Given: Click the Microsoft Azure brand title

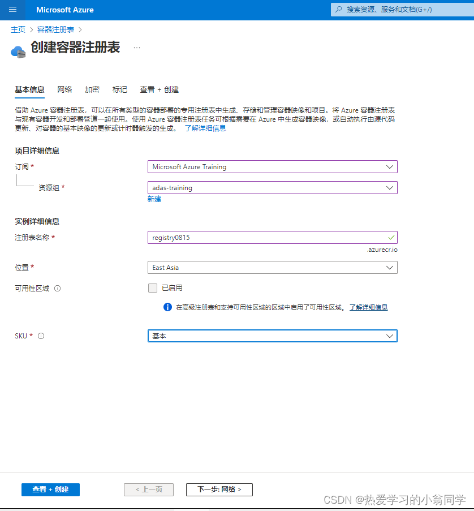Looking at the screenshot, I should [65, 10].
